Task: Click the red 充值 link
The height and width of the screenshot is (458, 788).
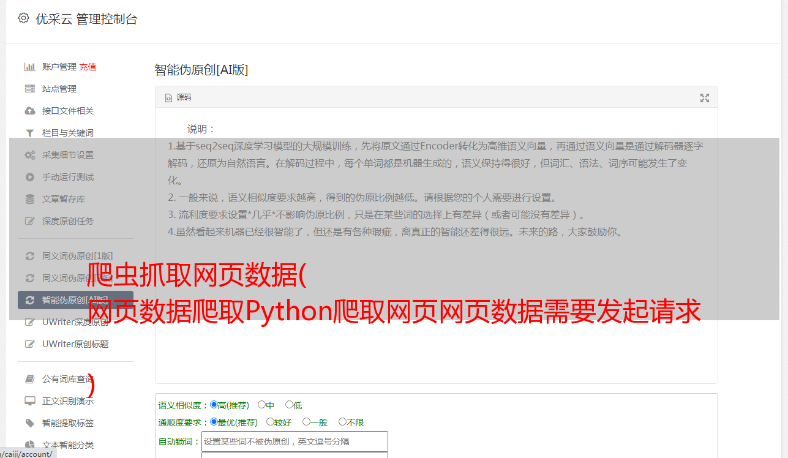Action: click(x=88, y=67)
